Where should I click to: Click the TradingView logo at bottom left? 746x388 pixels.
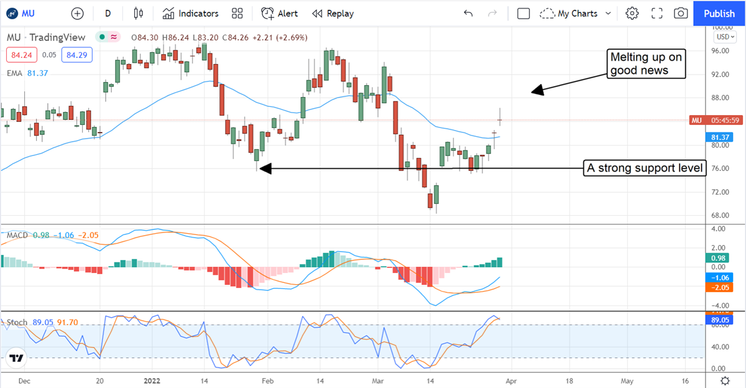16,358
